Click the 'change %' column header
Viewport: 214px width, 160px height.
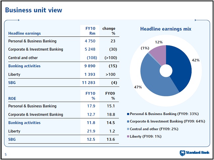click(109, 31)
